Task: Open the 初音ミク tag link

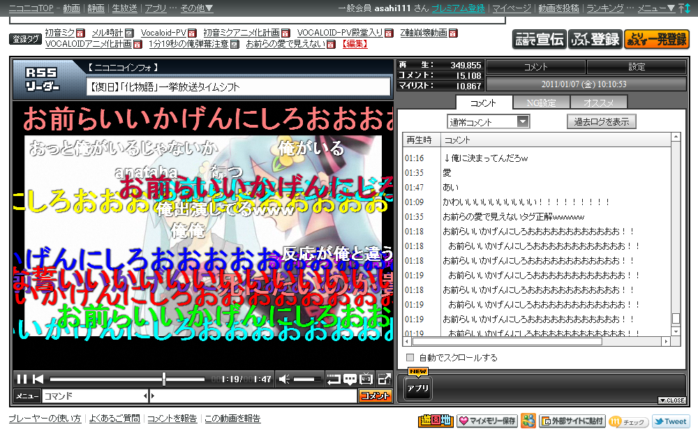Action: [59, 33]
